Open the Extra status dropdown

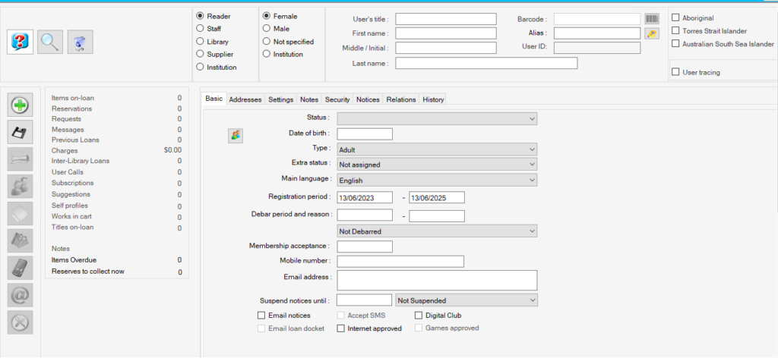(x=437, y=165)
